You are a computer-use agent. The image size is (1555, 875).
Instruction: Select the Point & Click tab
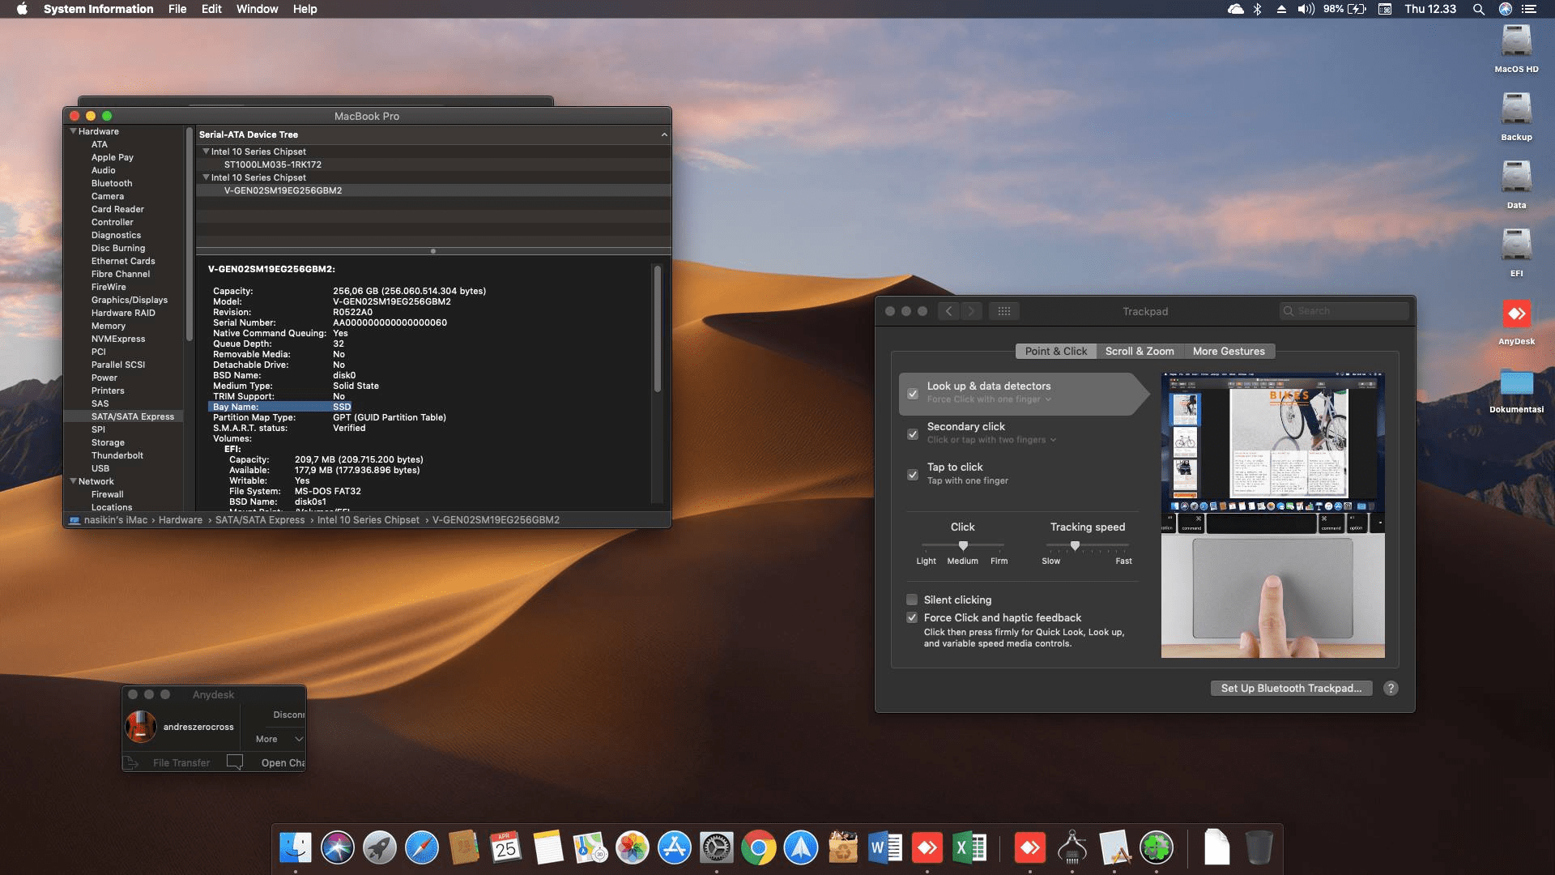[x=1056, y=351]
